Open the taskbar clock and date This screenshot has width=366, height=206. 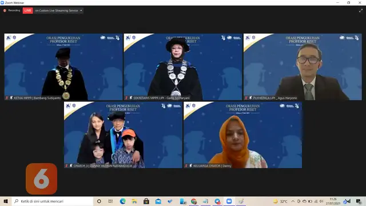[333, 201]
